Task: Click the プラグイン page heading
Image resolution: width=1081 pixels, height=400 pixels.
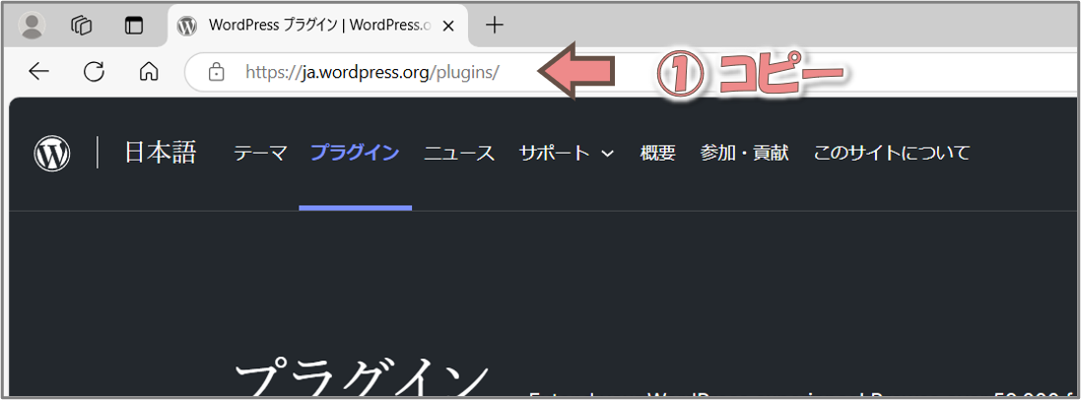Action: [362, 378]
